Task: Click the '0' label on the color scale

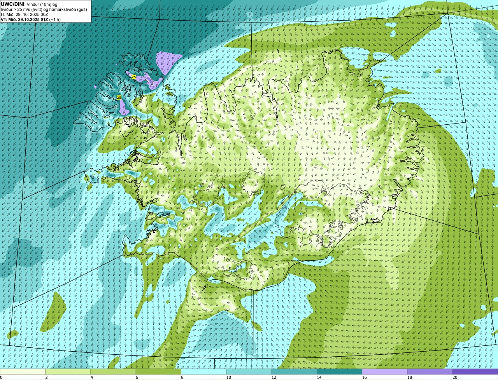Action: click(1, 377)
